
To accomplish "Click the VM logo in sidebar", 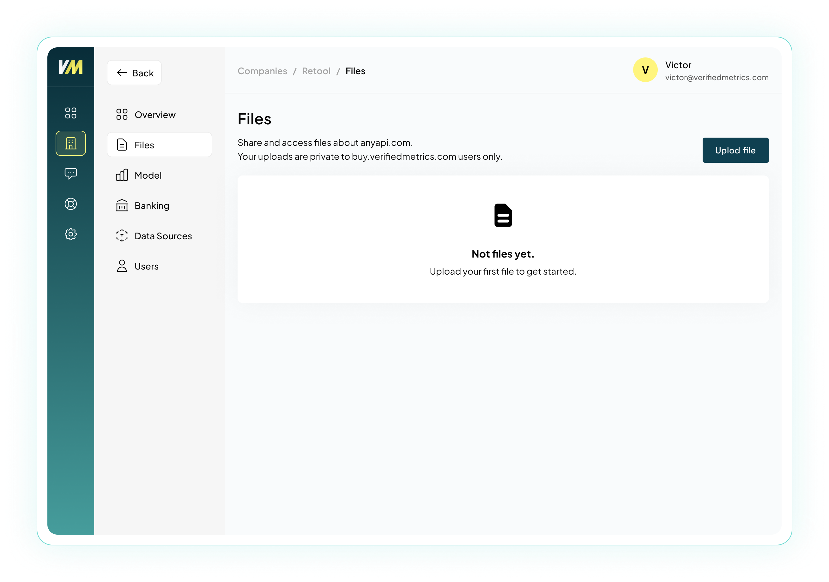I will (70, 67).
